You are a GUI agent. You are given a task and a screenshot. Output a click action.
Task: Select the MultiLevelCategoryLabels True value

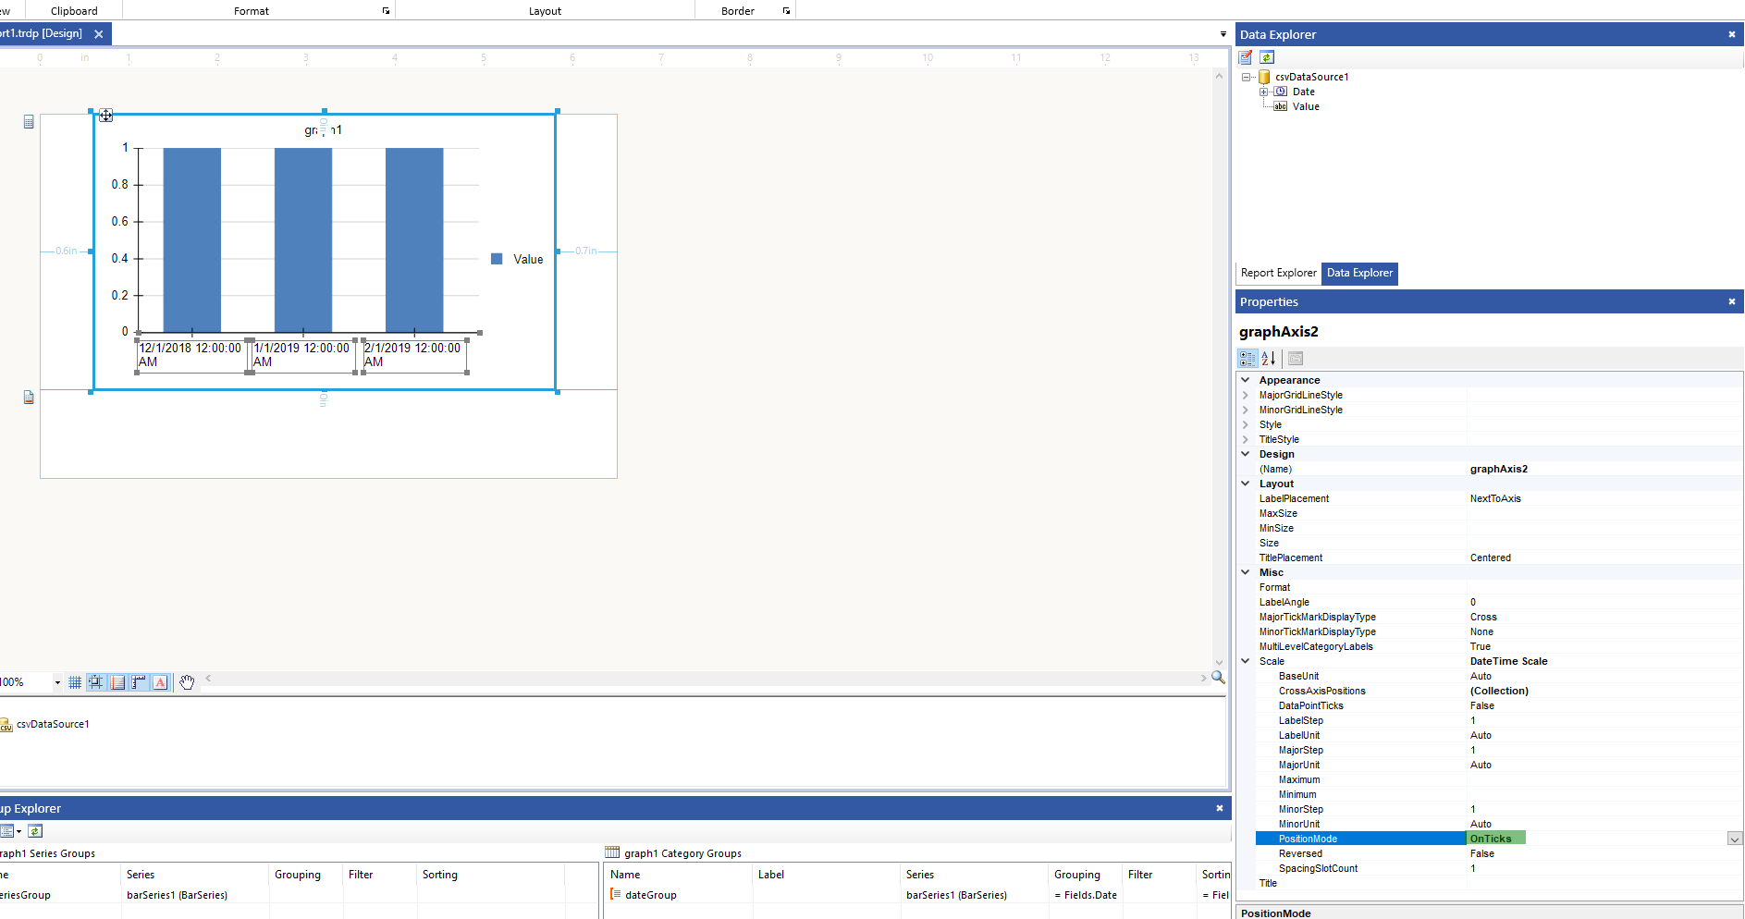[x=1604, y=646]
